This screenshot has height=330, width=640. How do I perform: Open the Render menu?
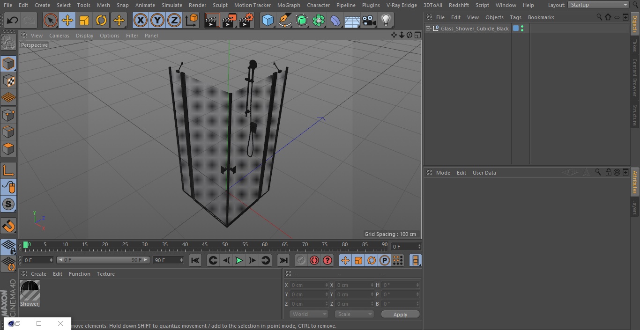pos(198,5)
